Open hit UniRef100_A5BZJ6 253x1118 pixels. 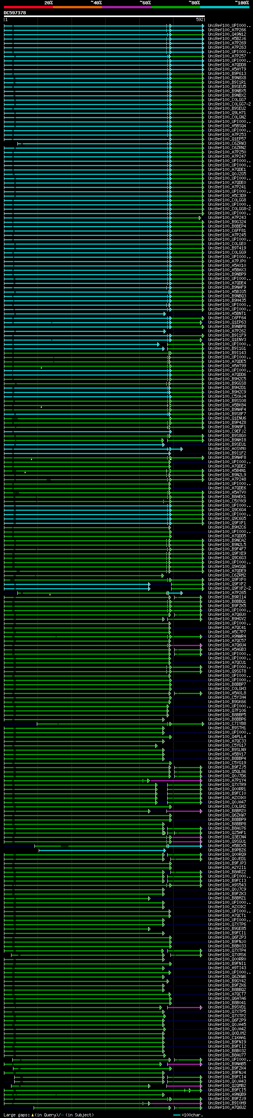pyautogui.click(x=227, y=39)
